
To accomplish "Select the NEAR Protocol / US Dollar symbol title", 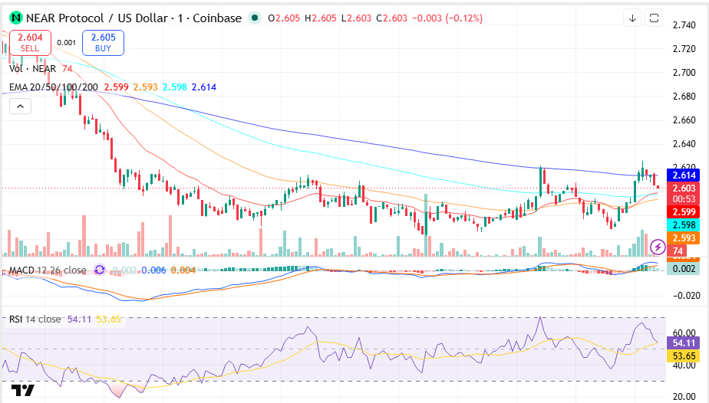I will tap(97, 18).
